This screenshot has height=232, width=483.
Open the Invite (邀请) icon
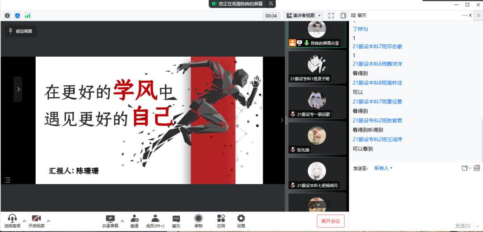[x=134, y=221]
